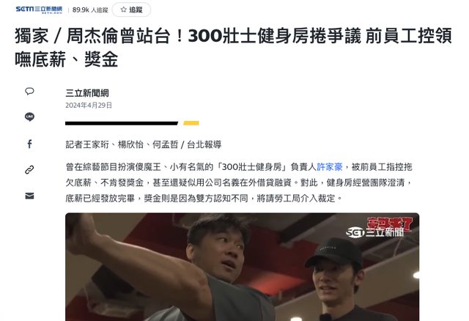
Task: Follow the publisher with the 追蹤 button
Action: coord(131,10)
